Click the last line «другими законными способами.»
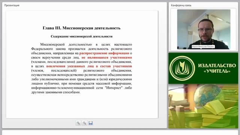Screen dimensions: 240x135 tap(56, 92)
